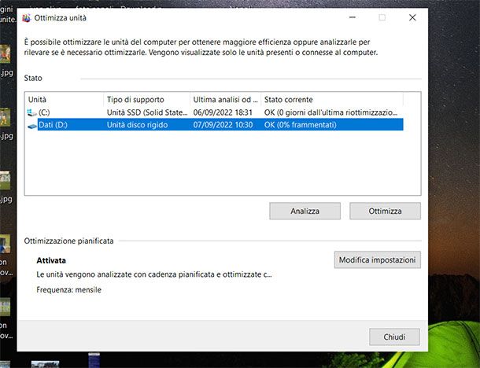The height and width of the screenshot is (368, 480).
Task: Select the (C:) SSD drive row
Action: (x=215, y=112)
